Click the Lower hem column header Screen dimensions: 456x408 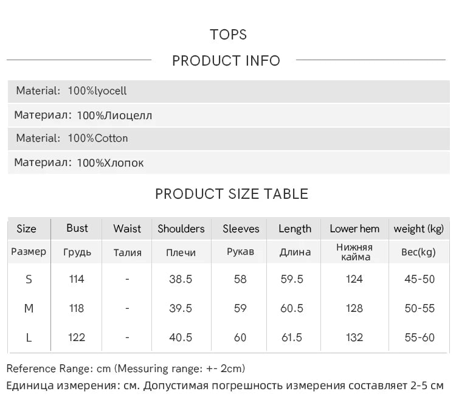coord(354,229)
